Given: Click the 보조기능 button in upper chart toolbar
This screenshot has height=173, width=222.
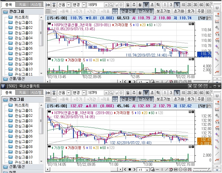Looking at the screenshot, I should pos(163,11).
